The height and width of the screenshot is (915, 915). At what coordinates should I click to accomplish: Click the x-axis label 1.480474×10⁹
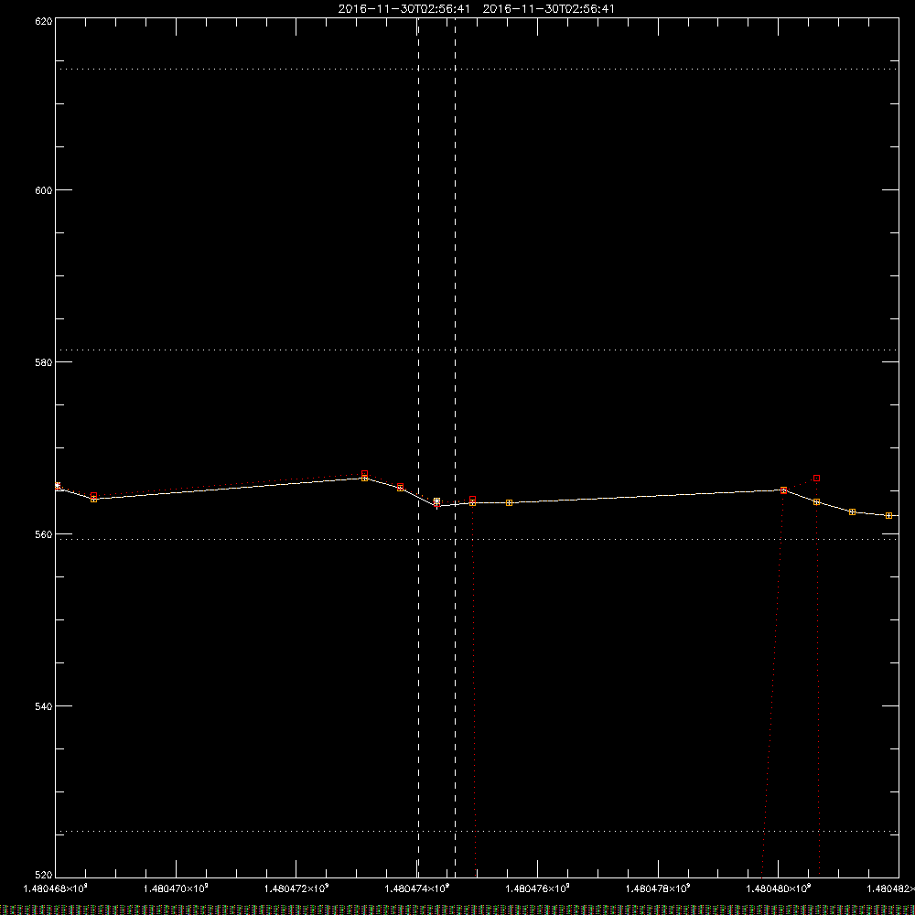[x=417, y=888]
